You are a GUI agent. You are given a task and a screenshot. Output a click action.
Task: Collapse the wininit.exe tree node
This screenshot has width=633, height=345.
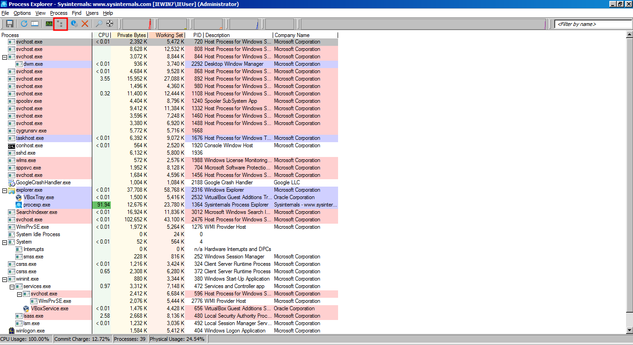point(5,279)
